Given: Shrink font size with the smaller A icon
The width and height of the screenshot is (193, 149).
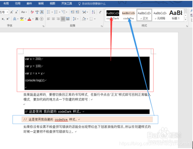Looking at the screenshot, I should click(x=16, y=12).
